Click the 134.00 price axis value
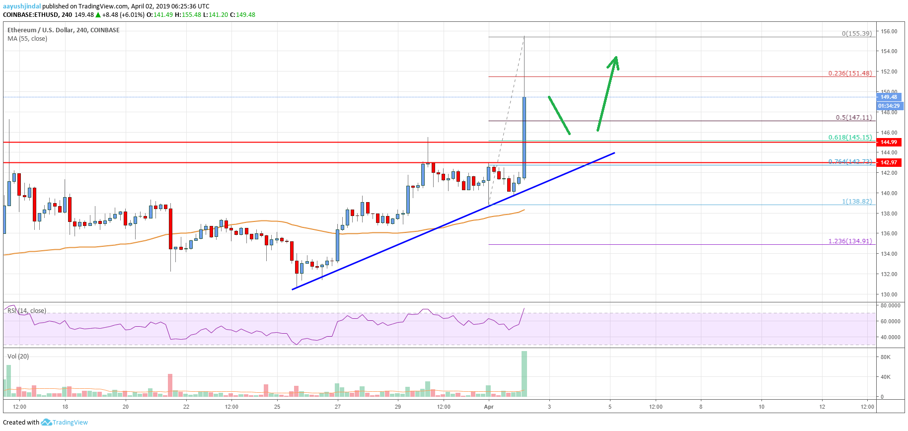The image size is (908, 431). point(889,254)
